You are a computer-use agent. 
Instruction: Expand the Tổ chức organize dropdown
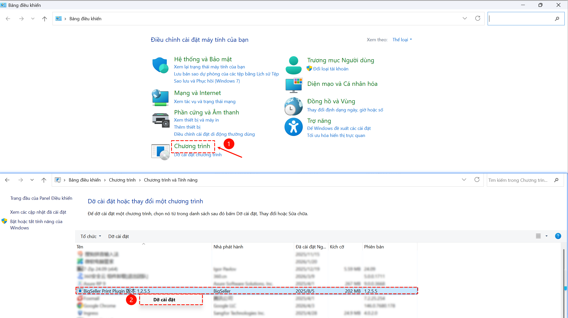click(x=91, y=236)
